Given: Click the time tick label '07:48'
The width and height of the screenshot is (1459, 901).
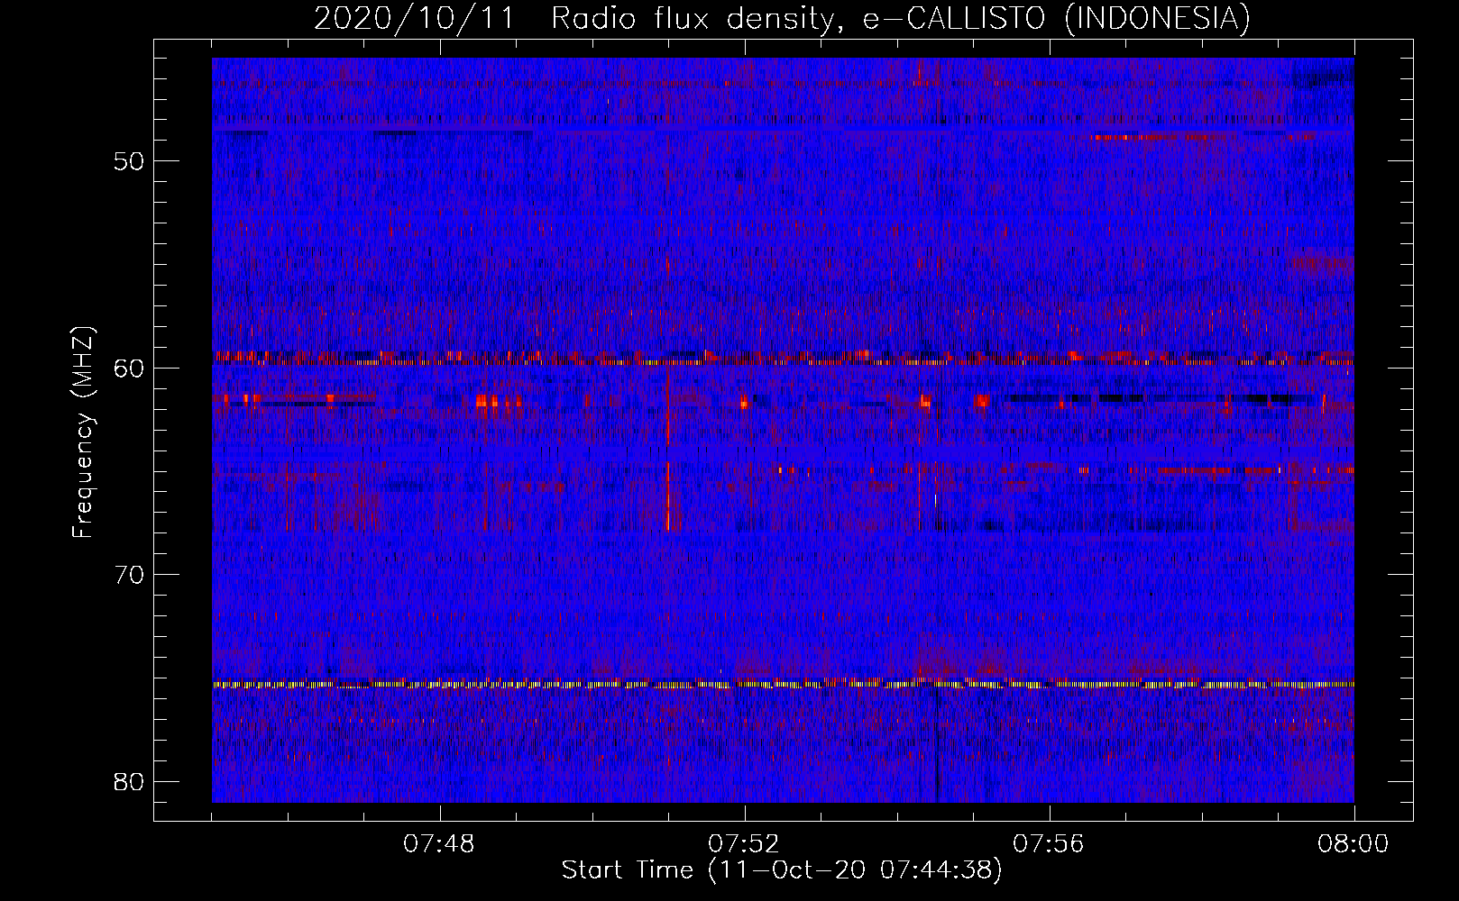Looking at the screenshot, I should (440, 844).
